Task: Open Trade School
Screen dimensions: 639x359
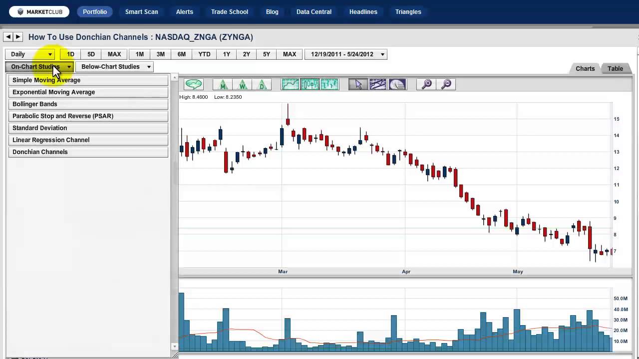Action: 230,12
